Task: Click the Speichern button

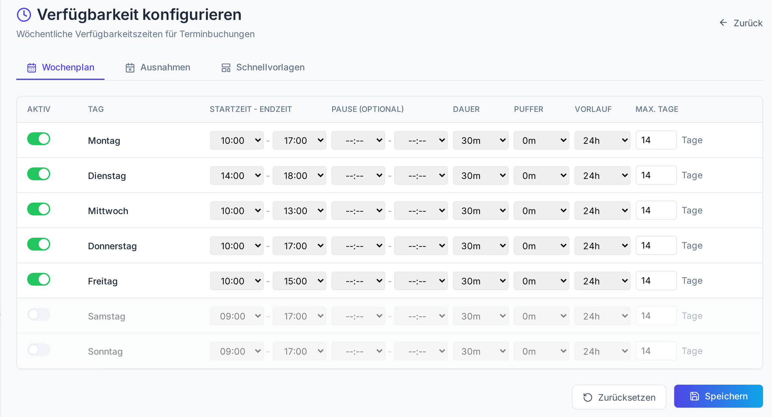Action: 718,396
